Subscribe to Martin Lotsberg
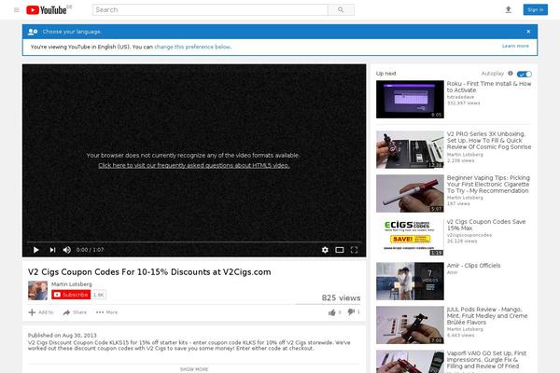560x373 pixels. tap(71, 295)
